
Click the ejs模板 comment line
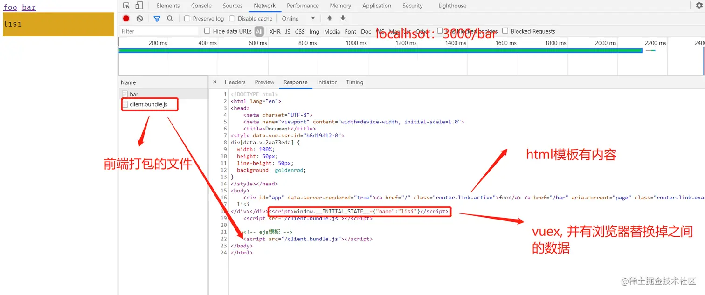click(x=268, y=232)
